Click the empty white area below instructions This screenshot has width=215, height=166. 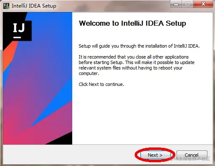142,115
